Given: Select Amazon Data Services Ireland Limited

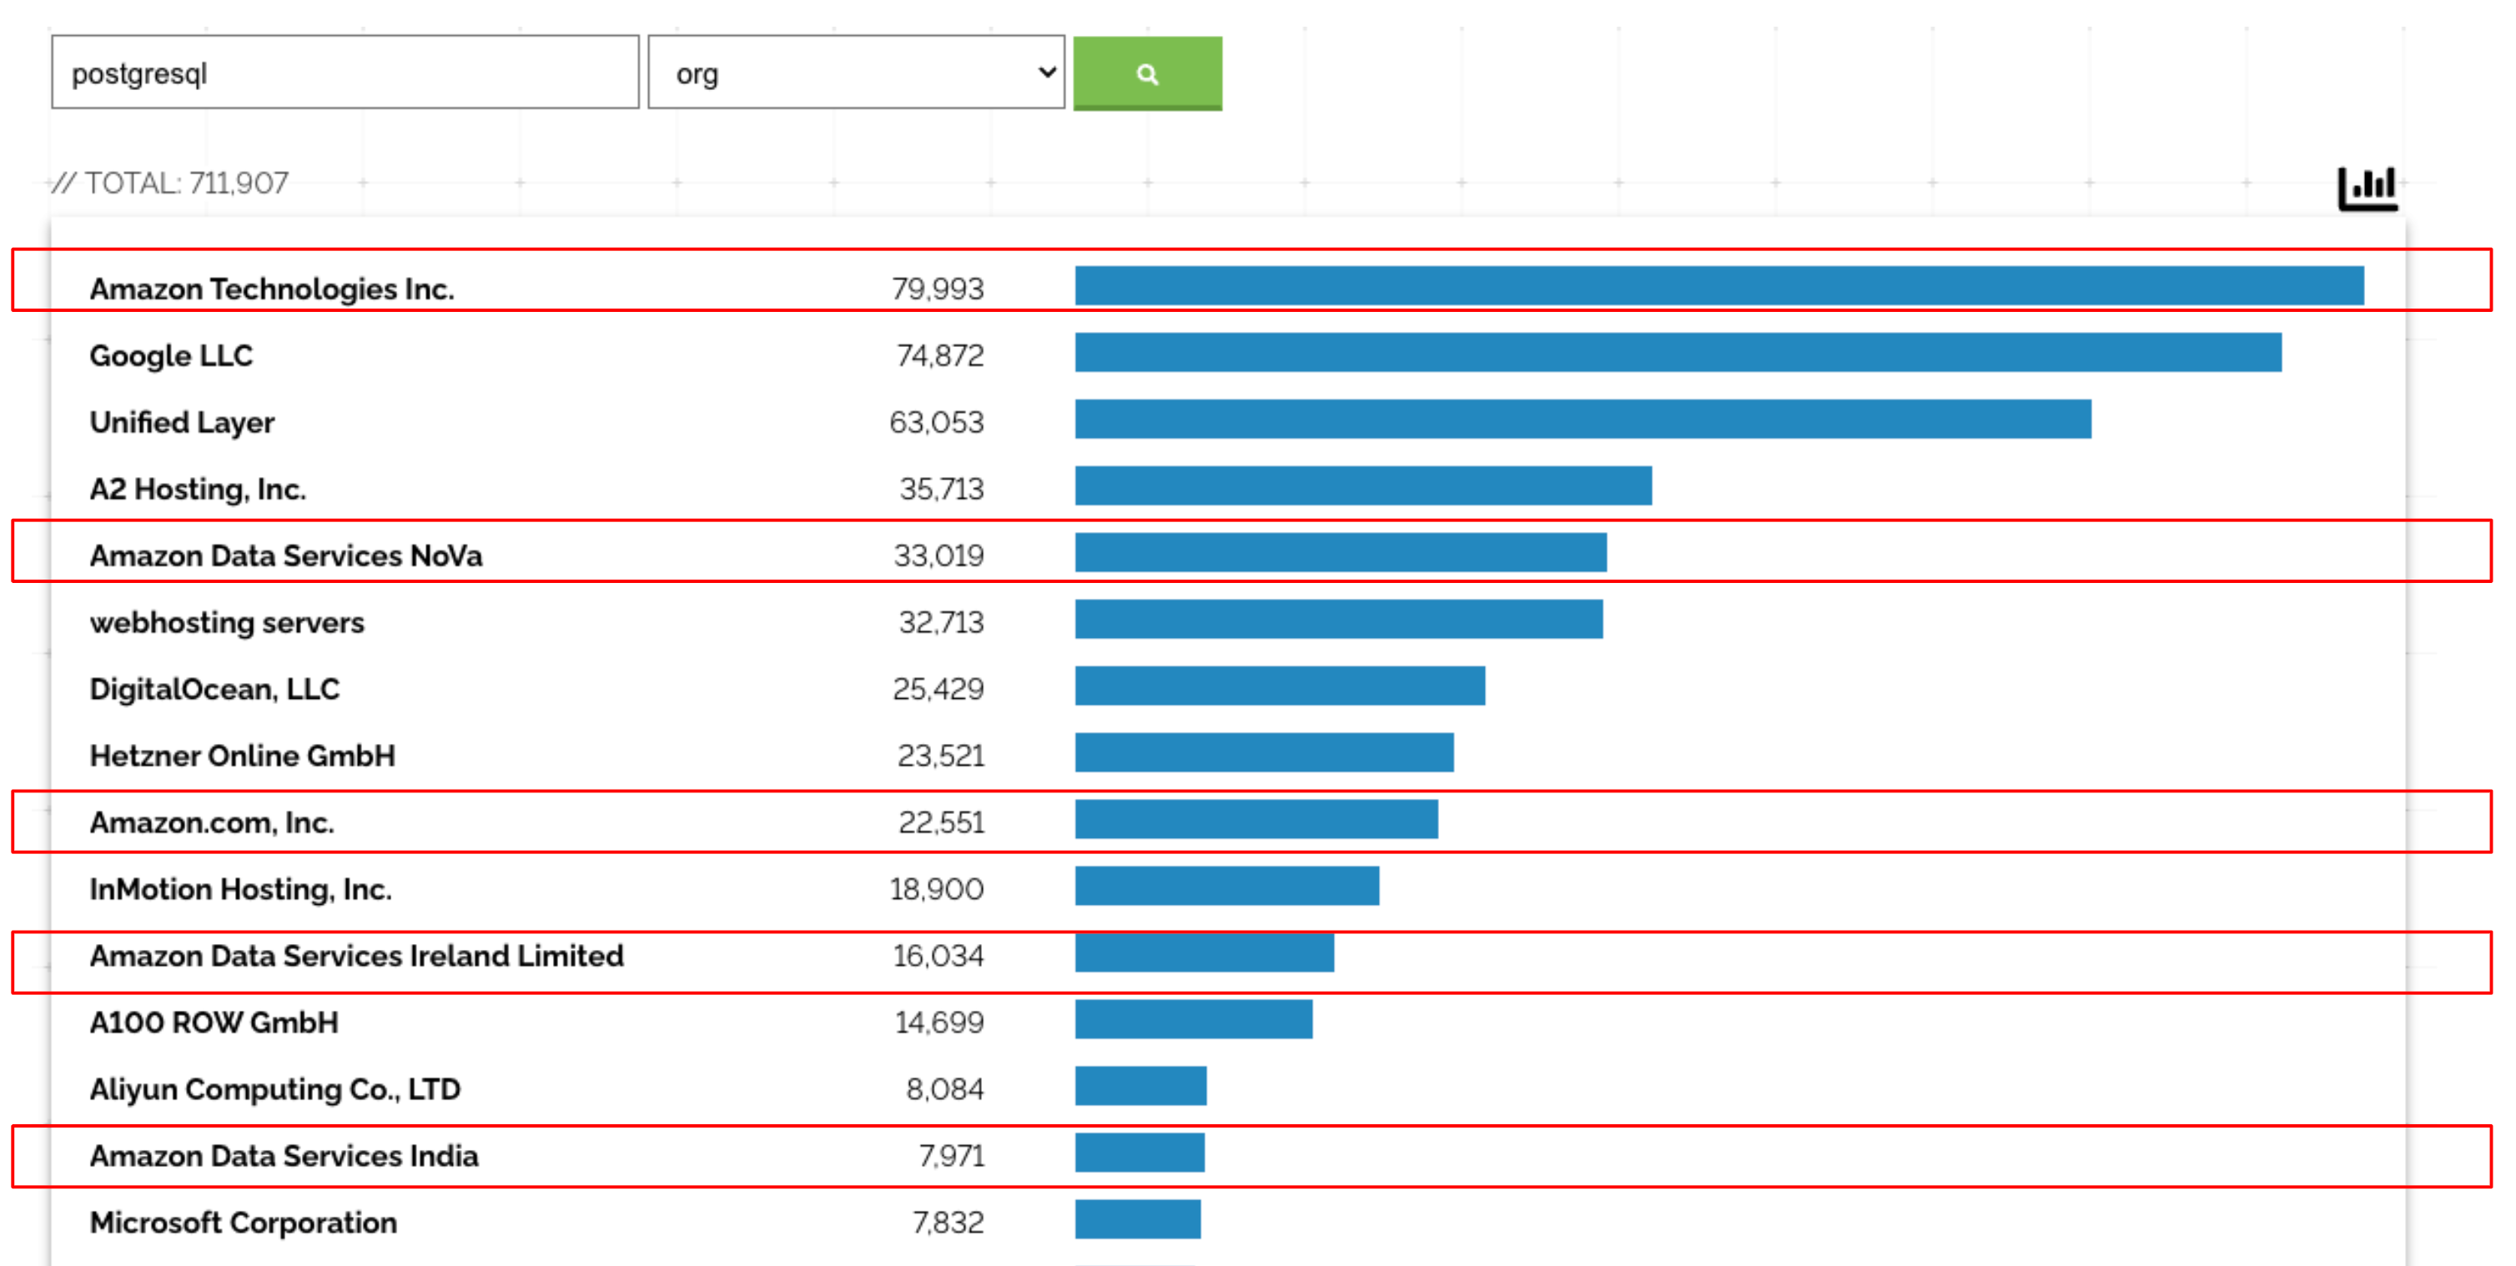Looking at the screenshot, I should point(358,957).
